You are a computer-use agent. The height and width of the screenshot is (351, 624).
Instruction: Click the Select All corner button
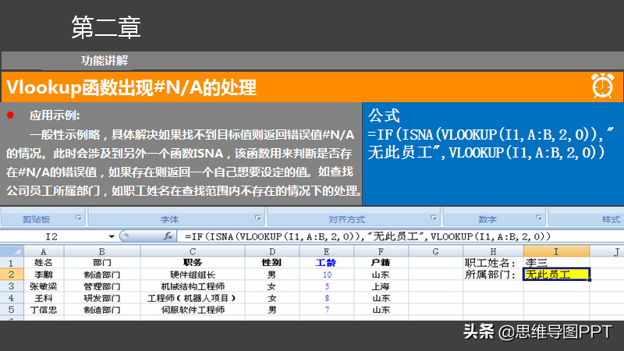[12, 251]
